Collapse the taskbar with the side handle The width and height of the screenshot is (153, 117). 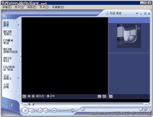click(x=21, y=56)
